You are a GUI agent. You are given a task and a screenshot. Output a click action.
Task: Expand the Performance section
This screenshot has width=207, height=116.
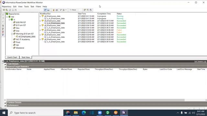[x=5, y=105]
